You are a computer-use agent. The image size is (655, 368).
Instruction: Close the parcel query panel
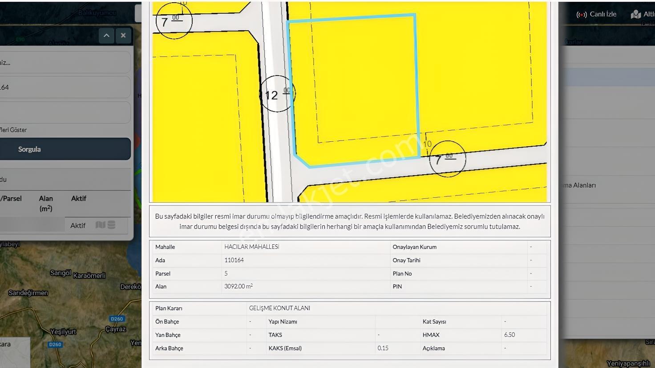[x=123, y=36]
